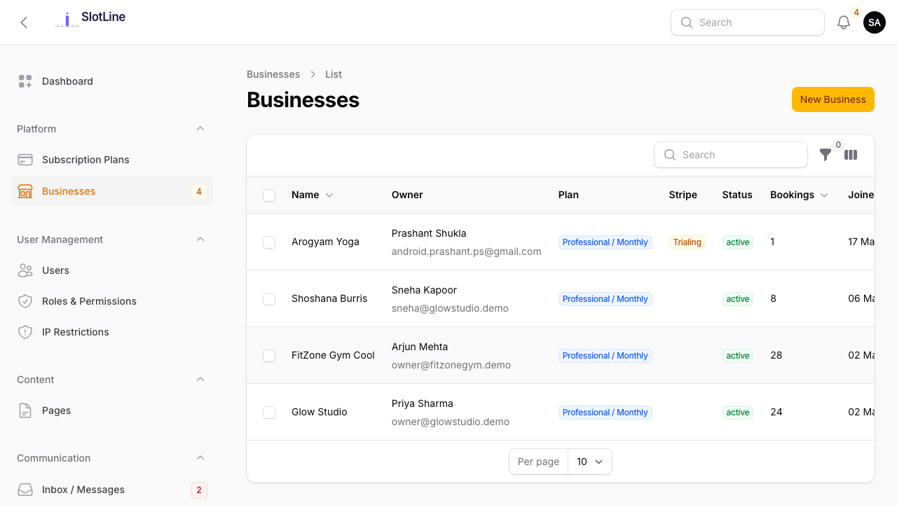Click the Businesses breadcrumb link

point(273,74)
